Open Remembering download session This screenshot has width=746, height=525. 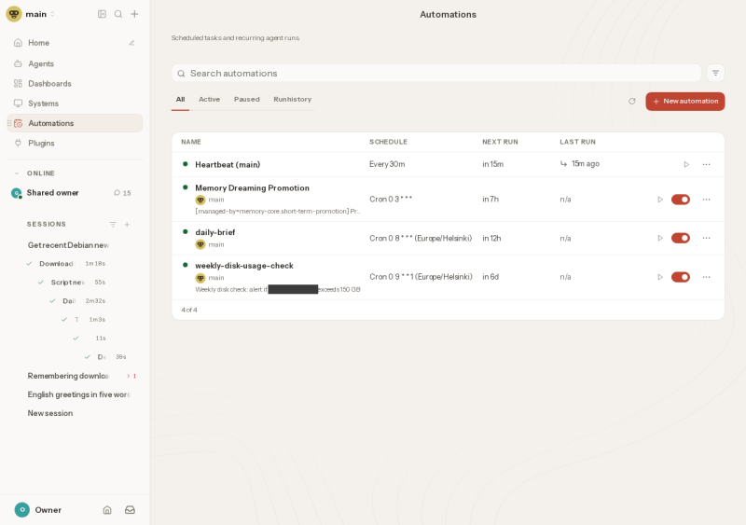(x=68, y=376)
